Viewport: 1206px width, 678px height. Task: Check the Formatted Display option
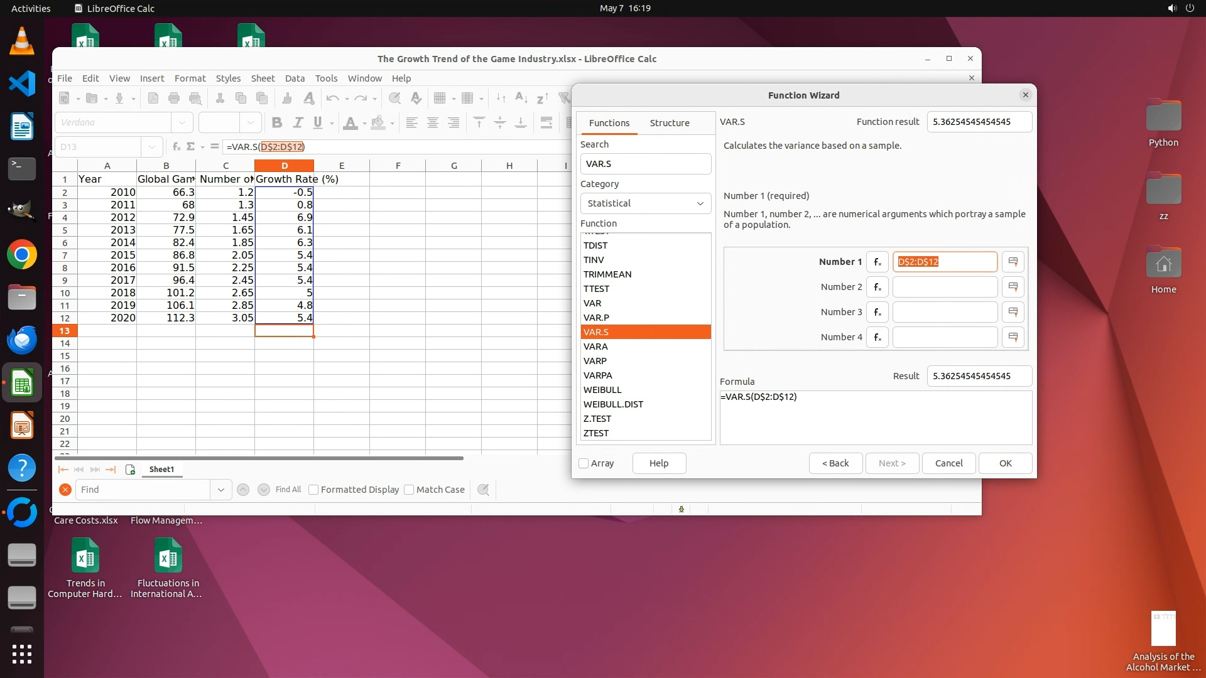[313, 490]
